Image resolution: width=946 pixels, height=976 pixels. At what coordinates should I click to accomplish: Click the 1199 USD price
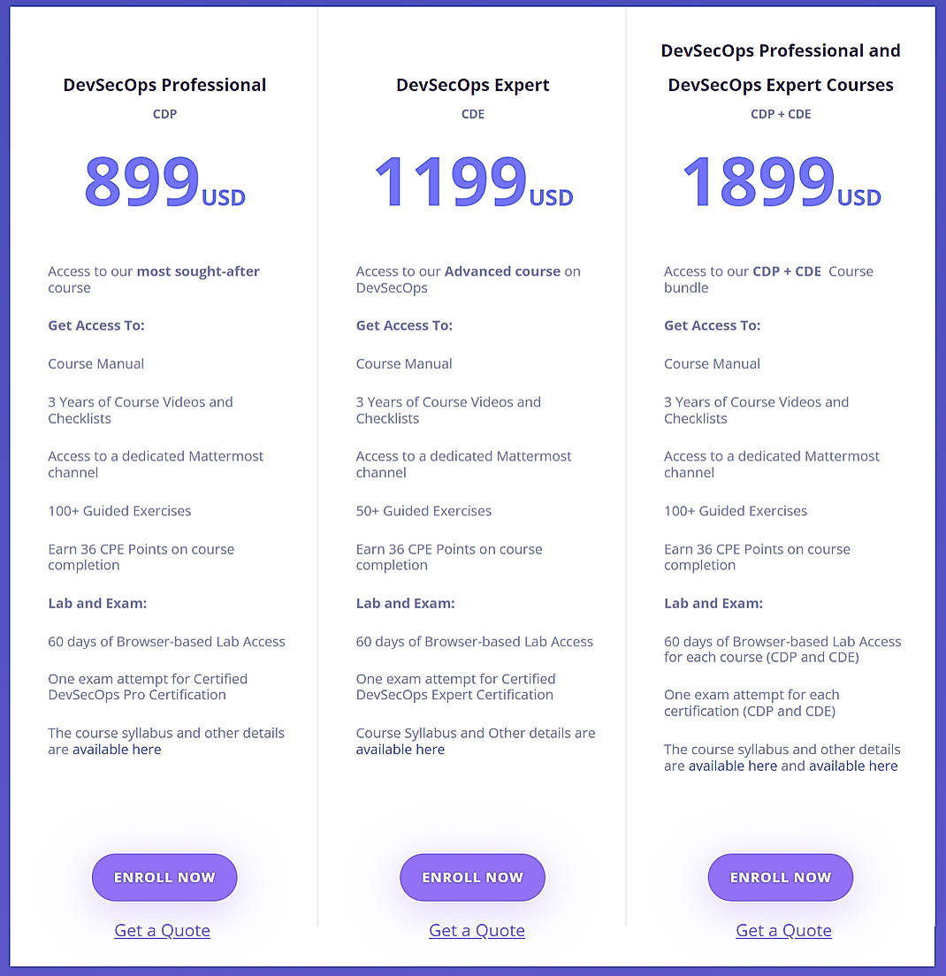(x=472, y=183)
